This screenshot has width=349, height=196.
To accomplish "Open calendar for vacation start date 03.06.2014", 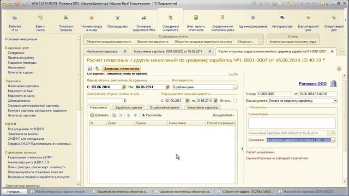I will click(x=124, y=87).
